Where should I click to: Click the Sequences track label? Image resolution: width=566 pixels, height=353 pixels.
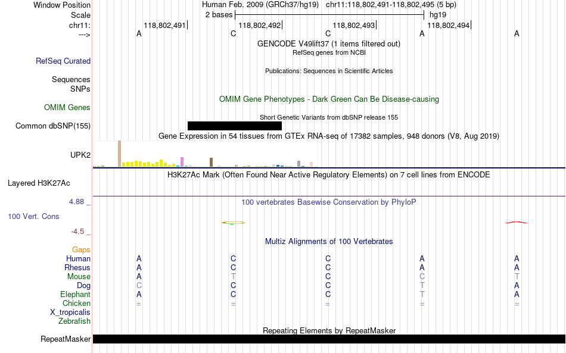[x=71, y=79]
